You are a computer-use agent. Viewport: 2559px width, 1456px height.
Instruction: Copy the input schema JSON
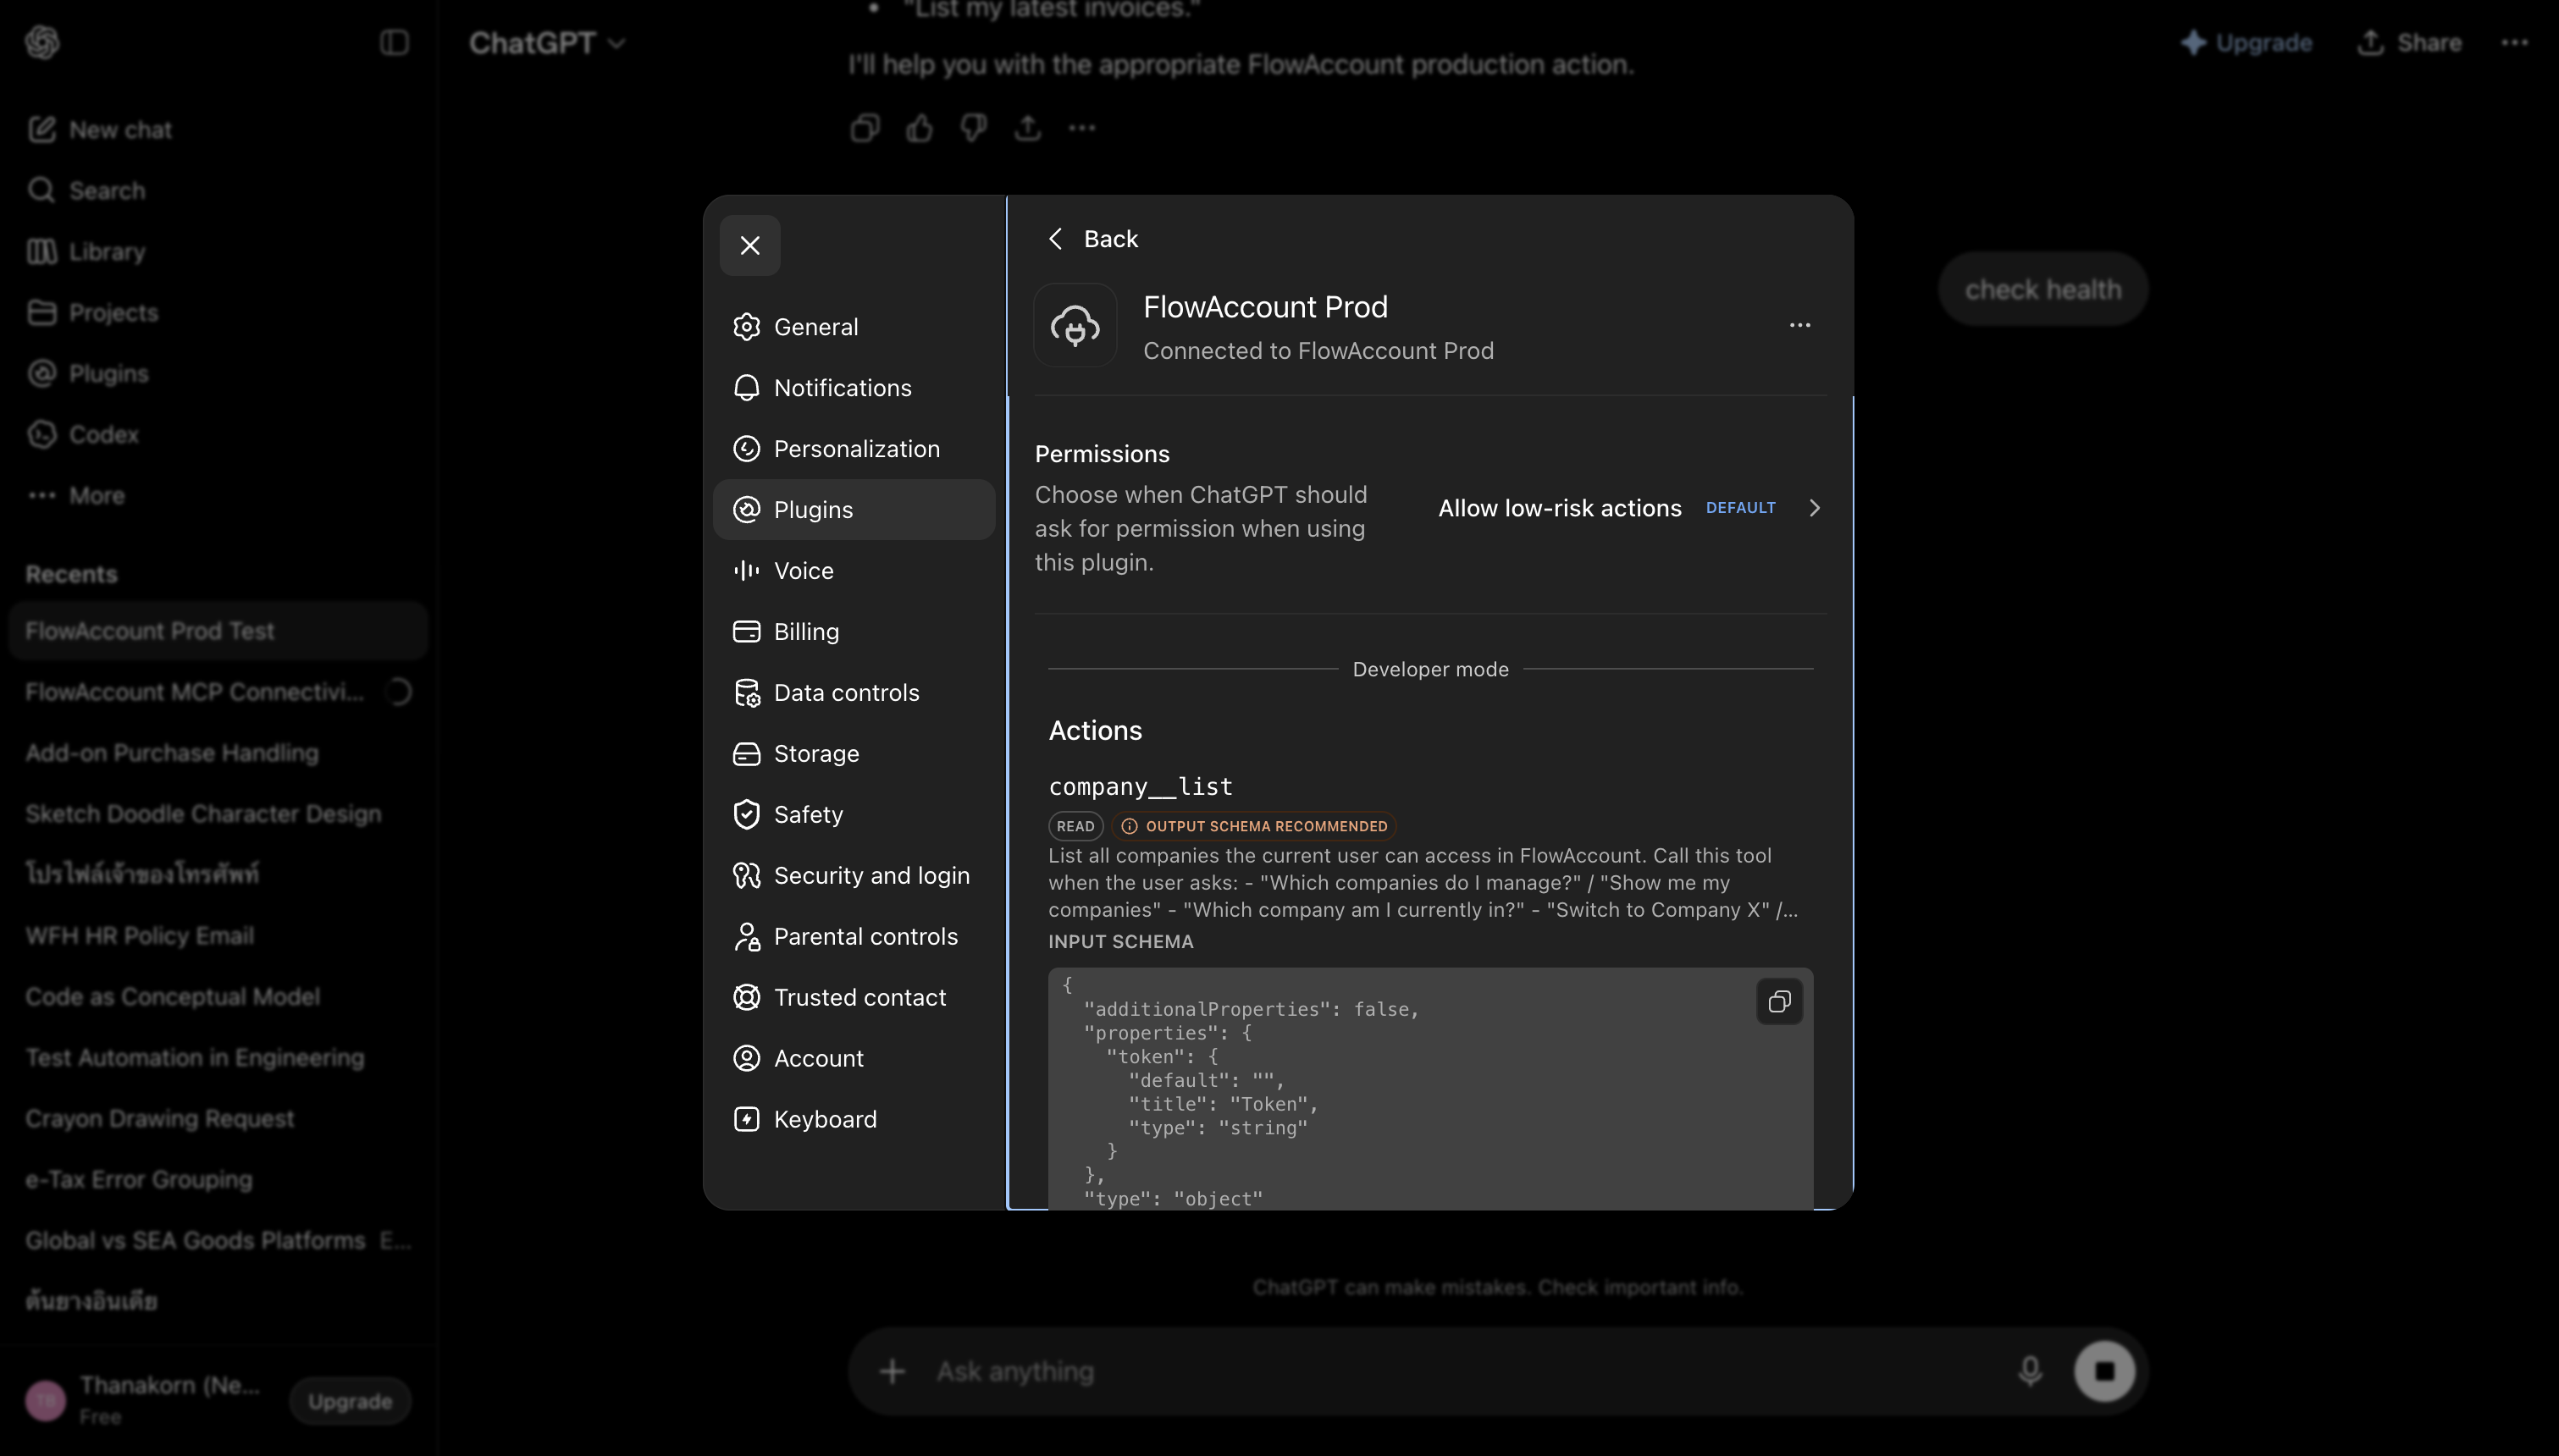(1779, 1002)
